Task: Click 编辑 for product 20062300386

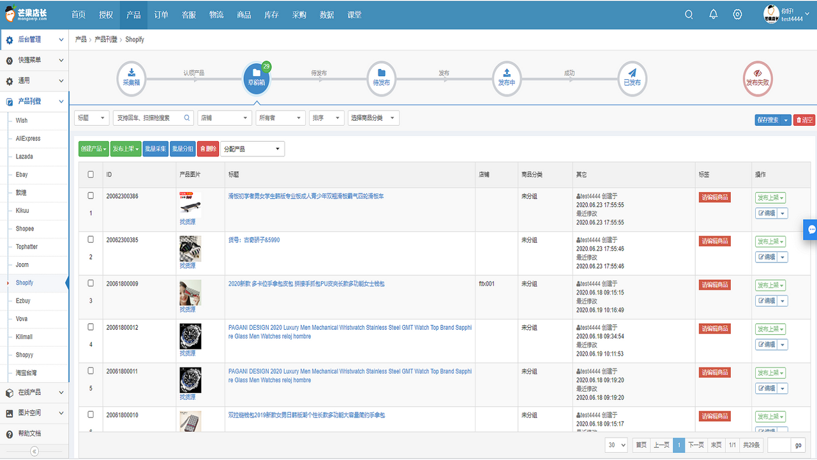Action: pos(766,213)
